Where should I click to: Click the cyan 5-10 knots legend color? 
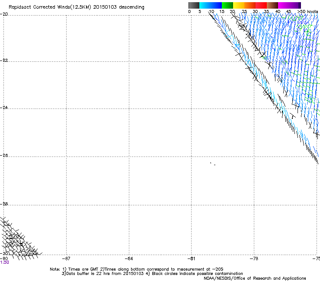coord(205,5)
